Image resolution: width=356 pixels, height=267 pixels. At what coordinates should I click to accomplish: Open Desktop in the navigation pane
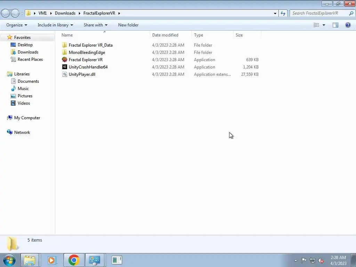(x=25, y=45)
